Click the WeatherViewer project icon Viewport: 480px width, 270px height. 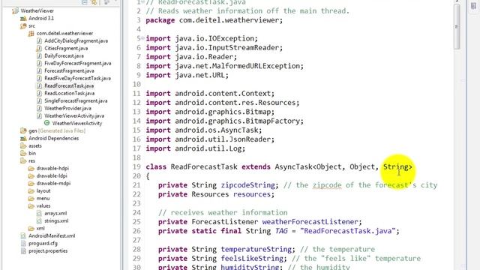[15, 11]
